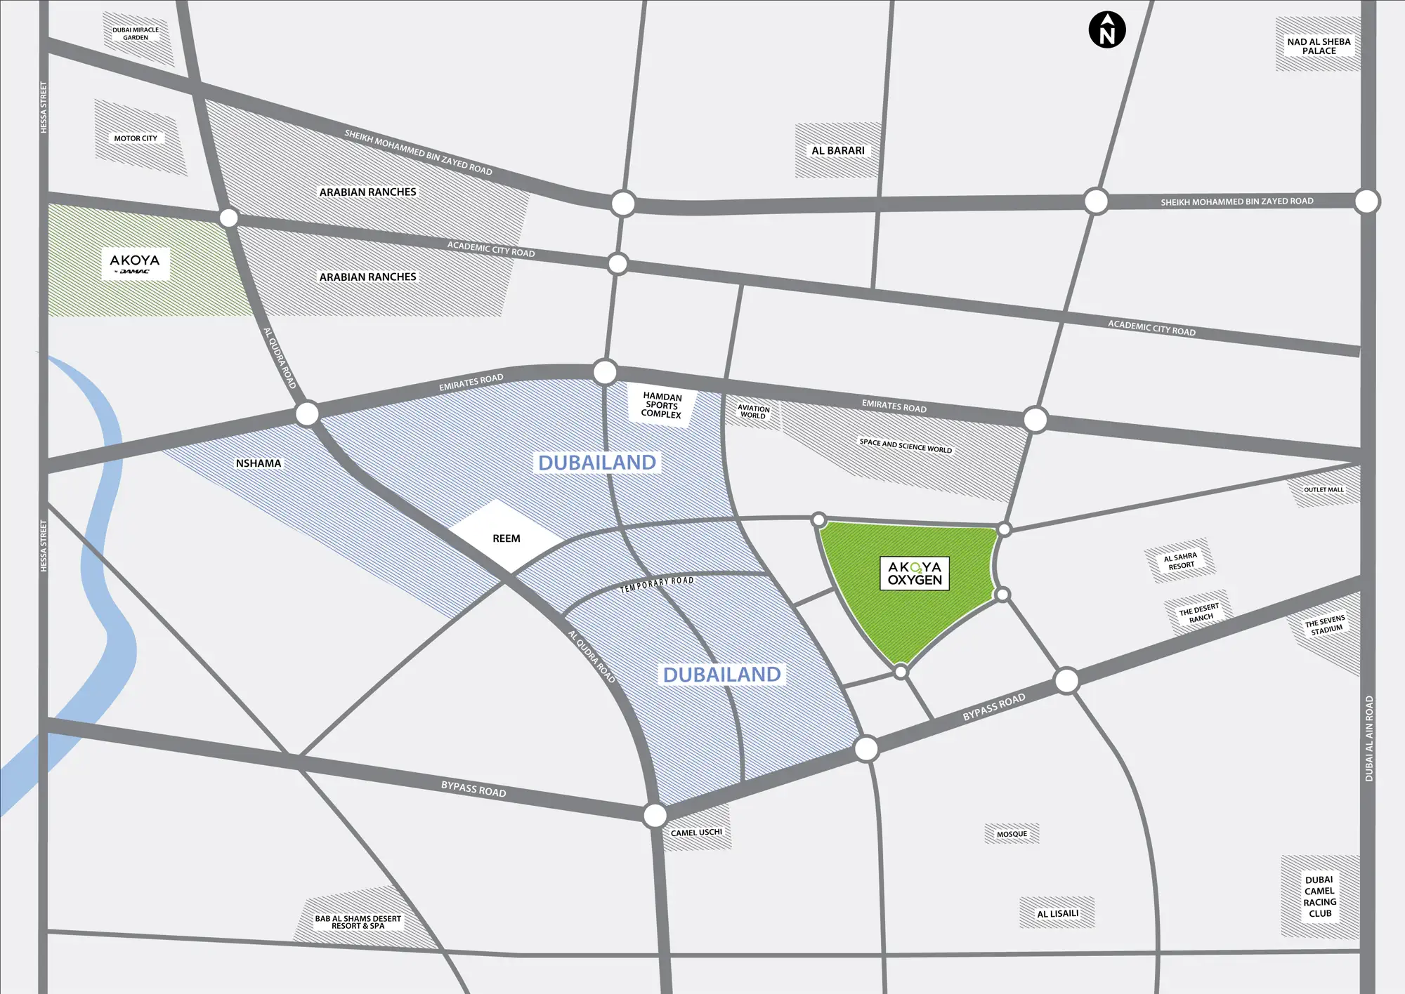Click the Dubai Al Ain Road label
The width and height of the screenshot is (1405, 994).
coord(1368,738)
